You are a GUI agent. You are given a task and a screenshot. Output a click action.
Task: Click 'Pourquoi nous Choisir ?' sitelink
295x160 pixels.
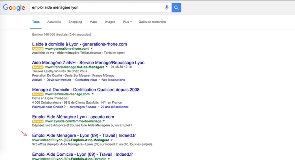pyautogui.click(x=49, y=107)
